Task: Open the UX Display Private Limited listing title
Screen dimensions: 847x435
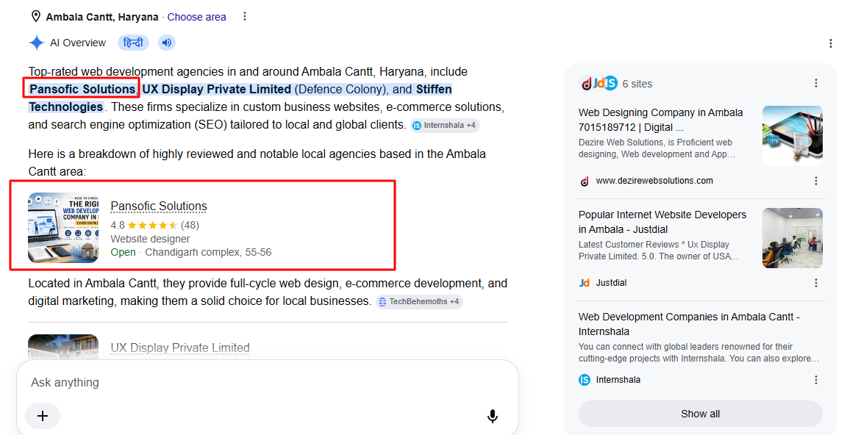Action: click(x=180, y=348)
